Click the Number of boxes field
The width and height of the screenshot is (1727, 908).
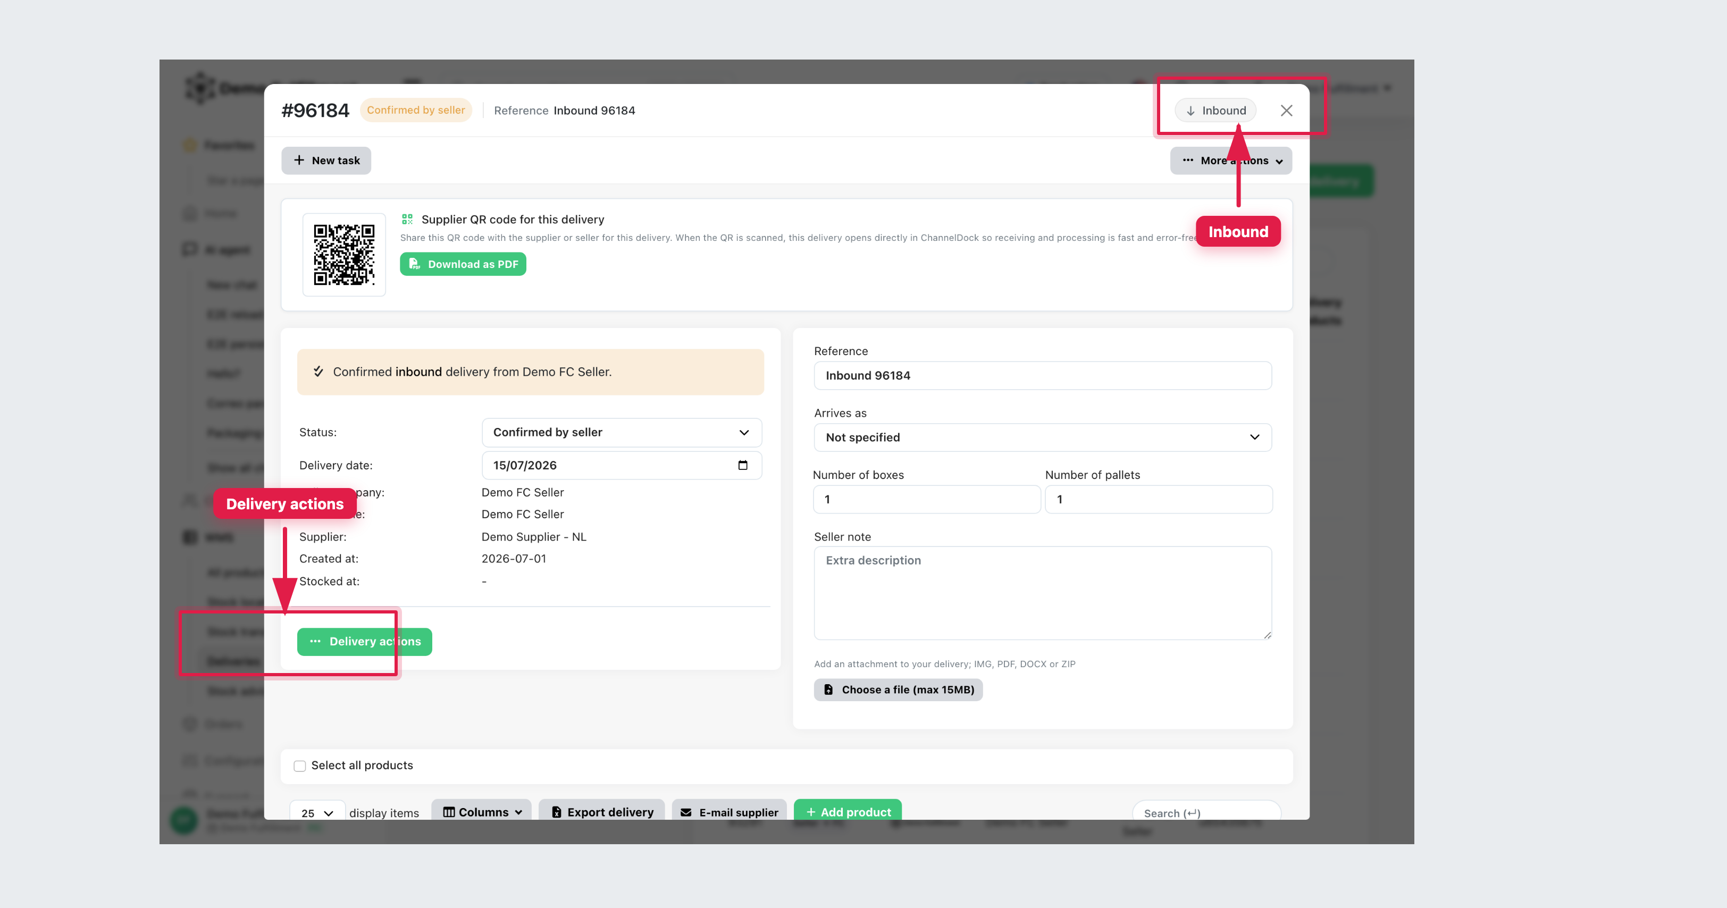pyautogui.click(x=927, y=499)
